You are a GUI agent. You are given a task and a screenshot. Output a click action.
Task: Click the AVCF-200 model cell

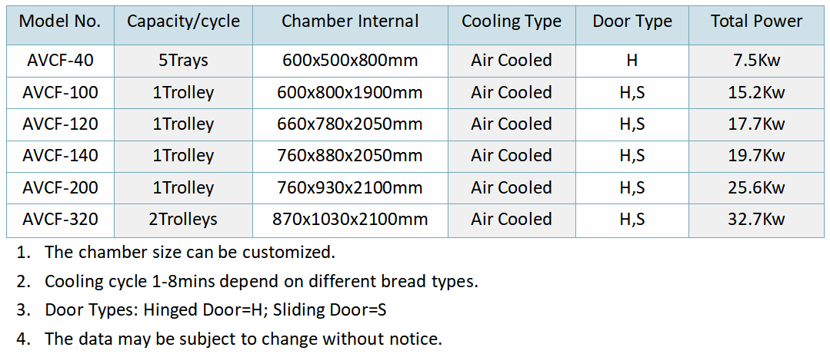coord(60,188)
